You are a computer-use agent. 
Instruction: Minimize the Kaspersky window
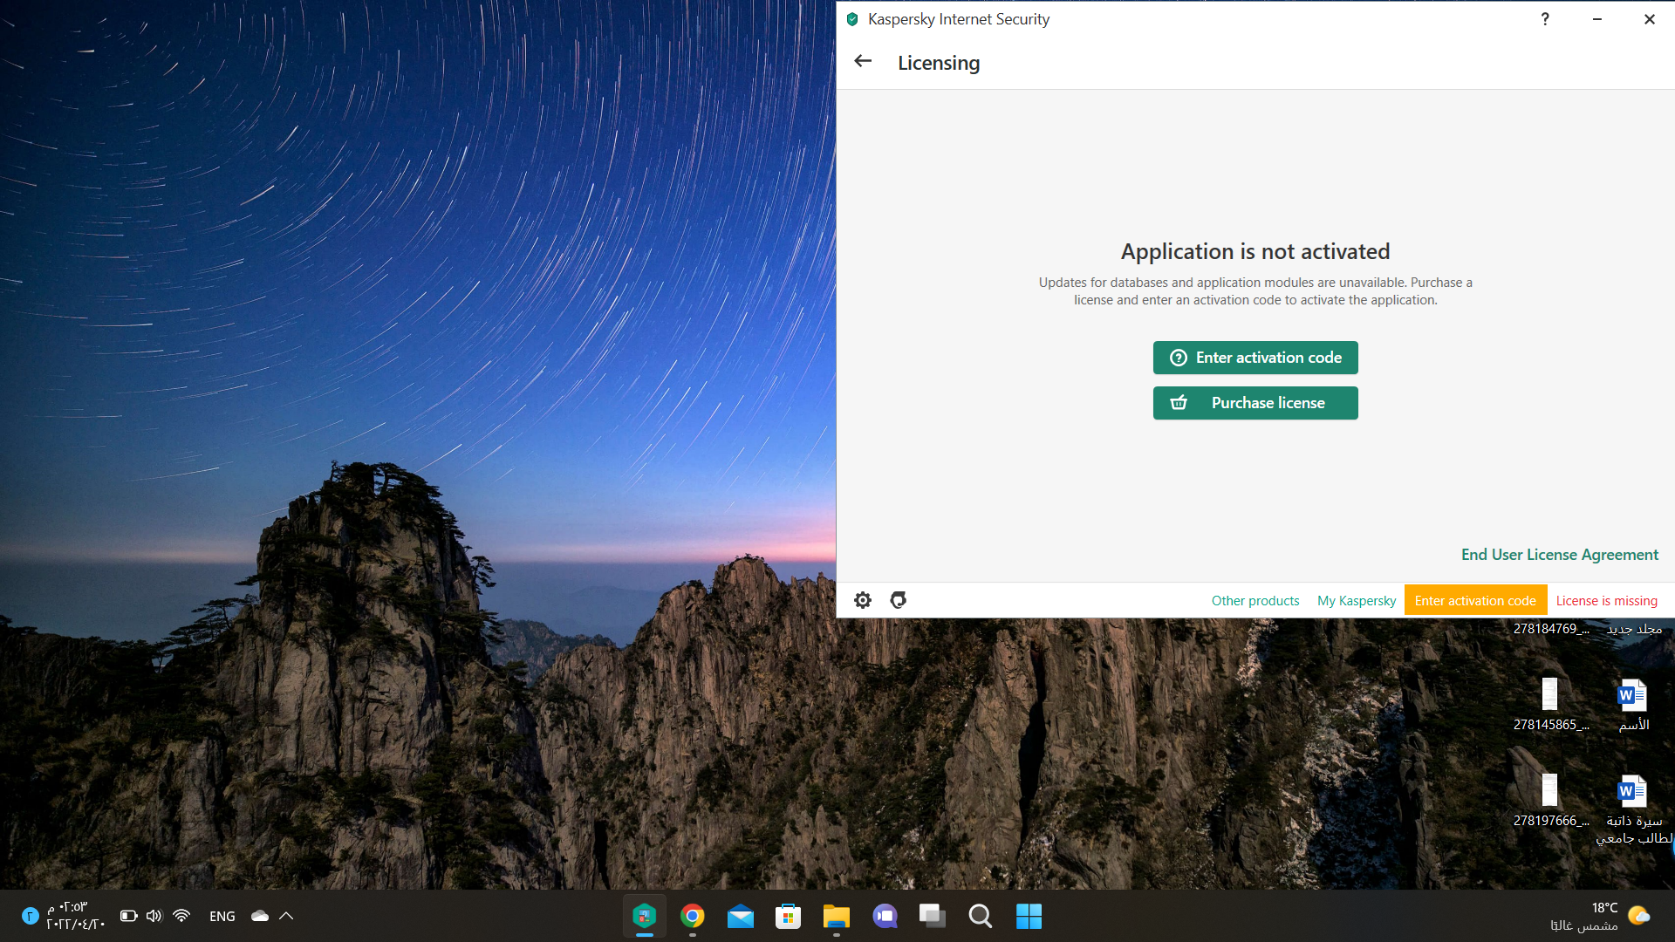1597,19
